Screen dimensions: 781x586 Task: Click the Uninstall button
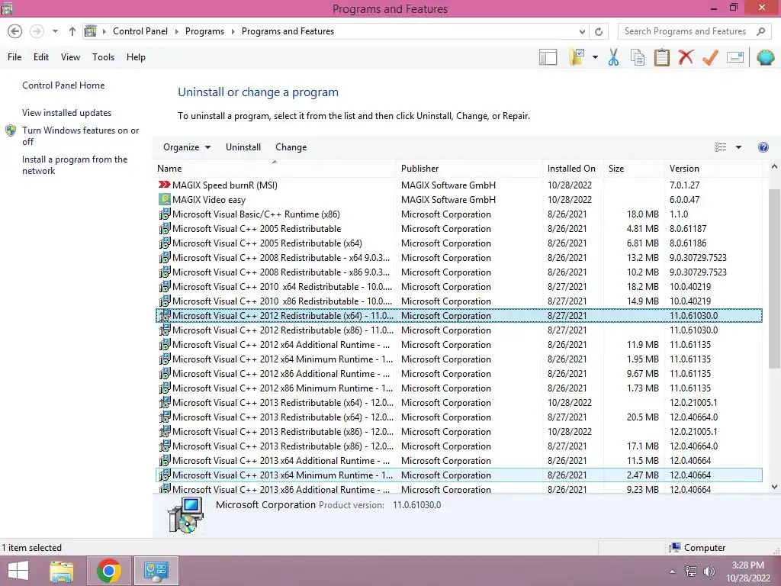pos(243,147)
